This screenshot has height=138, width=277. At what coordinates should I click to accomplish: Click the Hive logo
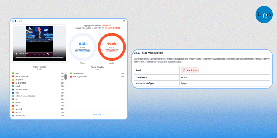(x=17, y=21)
